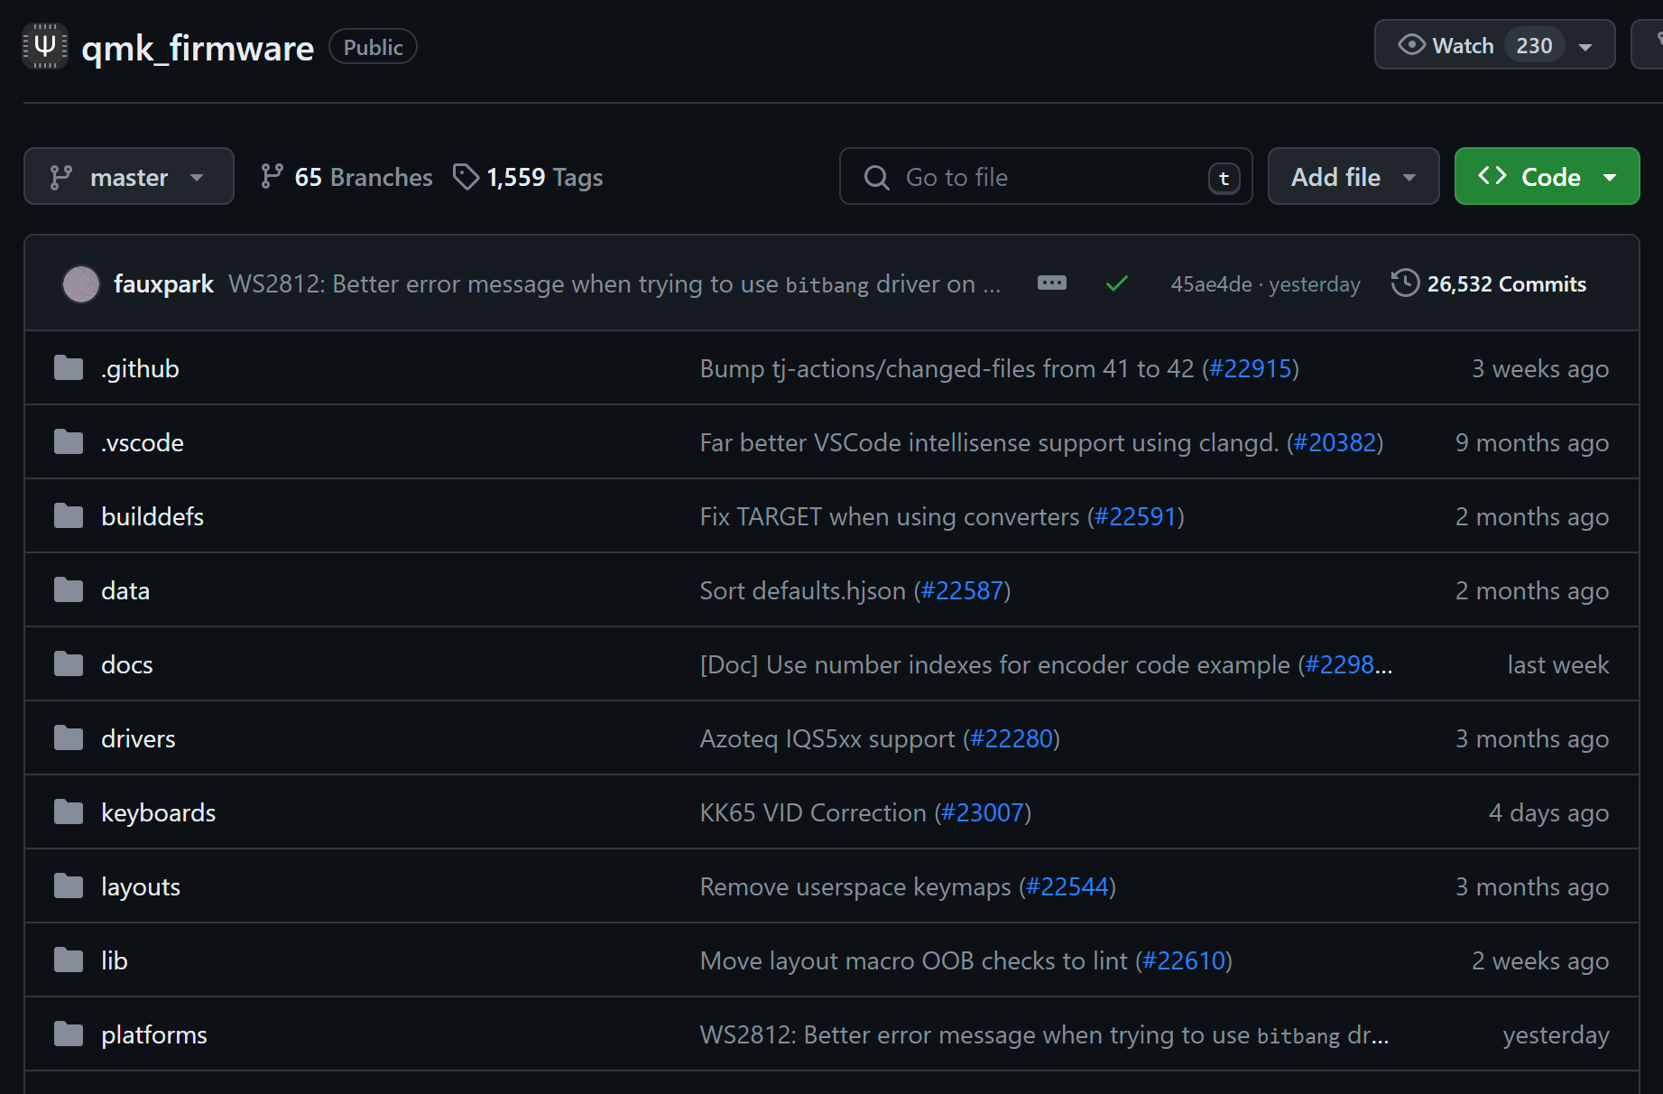Open pull request #20382 link

1335,442
